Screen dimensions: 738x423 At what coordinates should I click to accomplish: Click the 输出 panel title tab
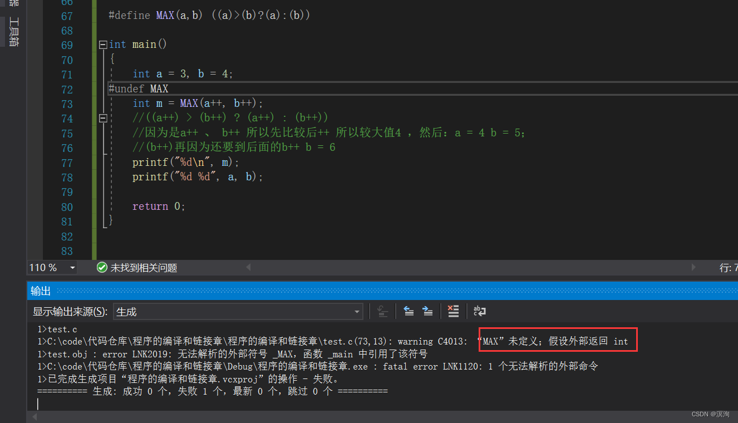coord(39,290)
